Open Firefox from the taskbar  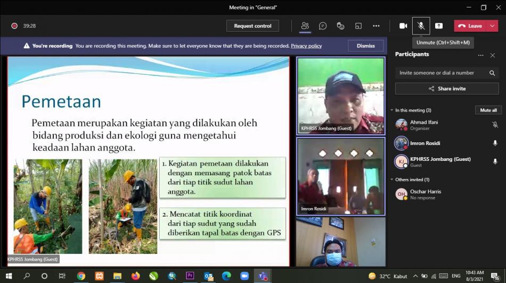(135, 276)
